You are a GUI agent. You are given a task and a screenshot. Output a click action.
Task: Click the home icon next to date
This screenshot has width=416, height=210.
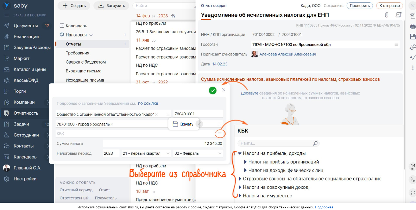click(x=173, y=16)
